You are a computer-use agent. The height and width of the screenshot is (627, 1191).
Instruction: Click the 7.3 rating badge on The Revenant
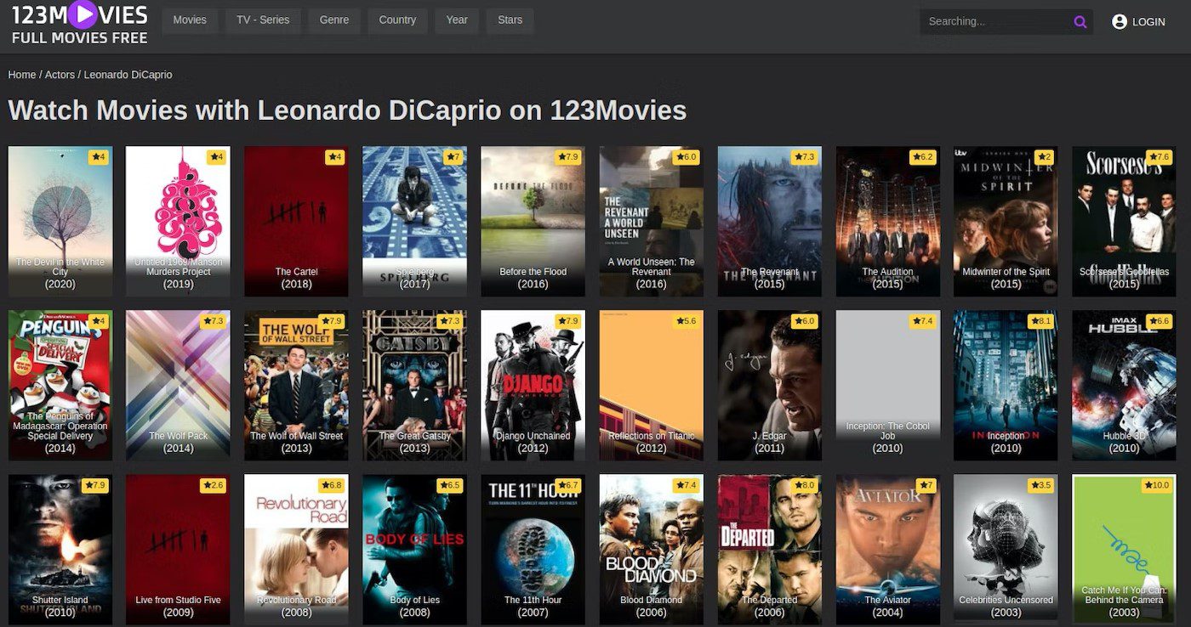coord(804,157)
